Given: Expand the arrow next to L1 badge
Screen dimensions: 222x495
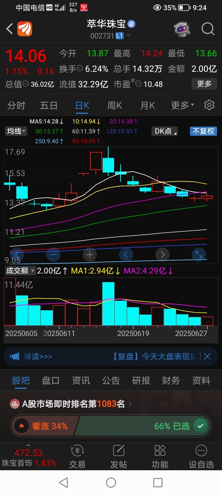Looking at the screenshot, I should (128, 36).
